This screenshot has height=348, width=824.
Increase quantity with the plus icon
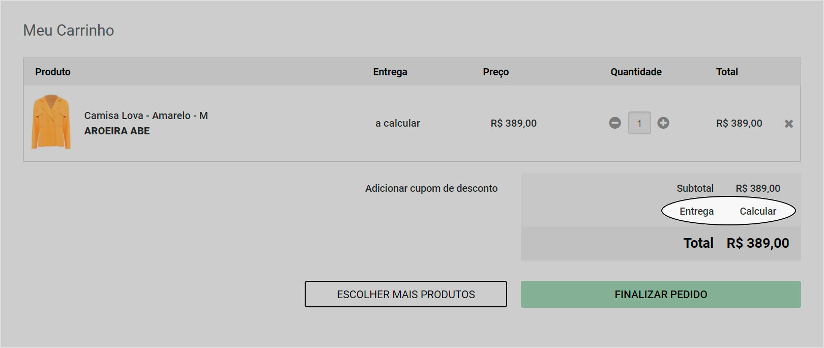click(x=663, y=123)
